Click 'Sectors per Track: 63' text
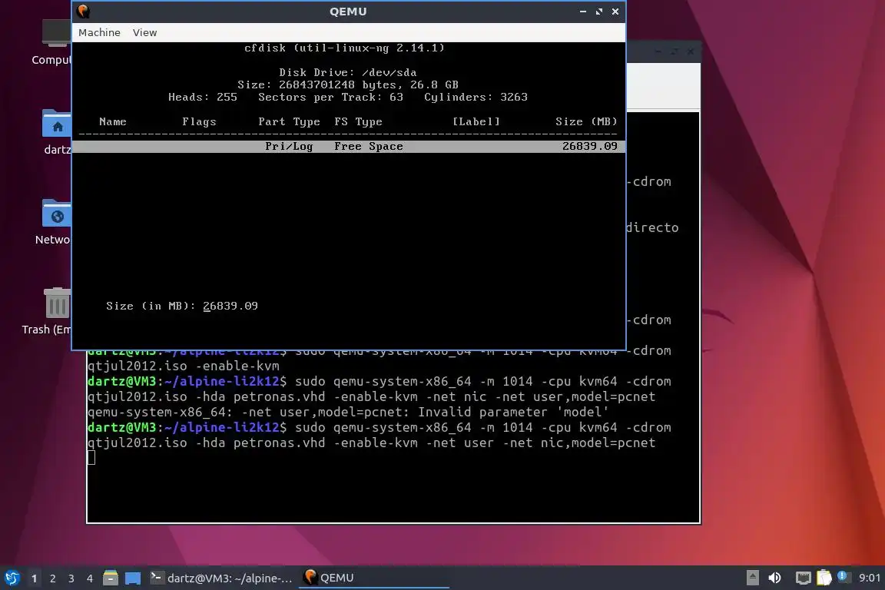The height and width of the screenshot is (590, 885). pyautogui.click(x=331, y=97)
